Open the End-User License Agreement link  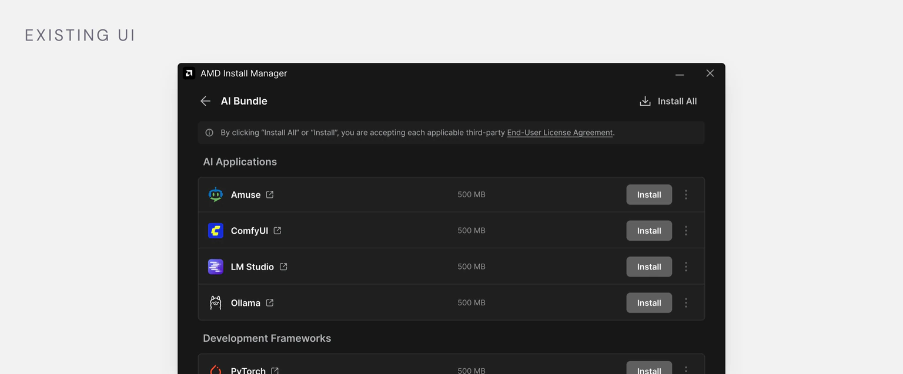tap(560, 133)
